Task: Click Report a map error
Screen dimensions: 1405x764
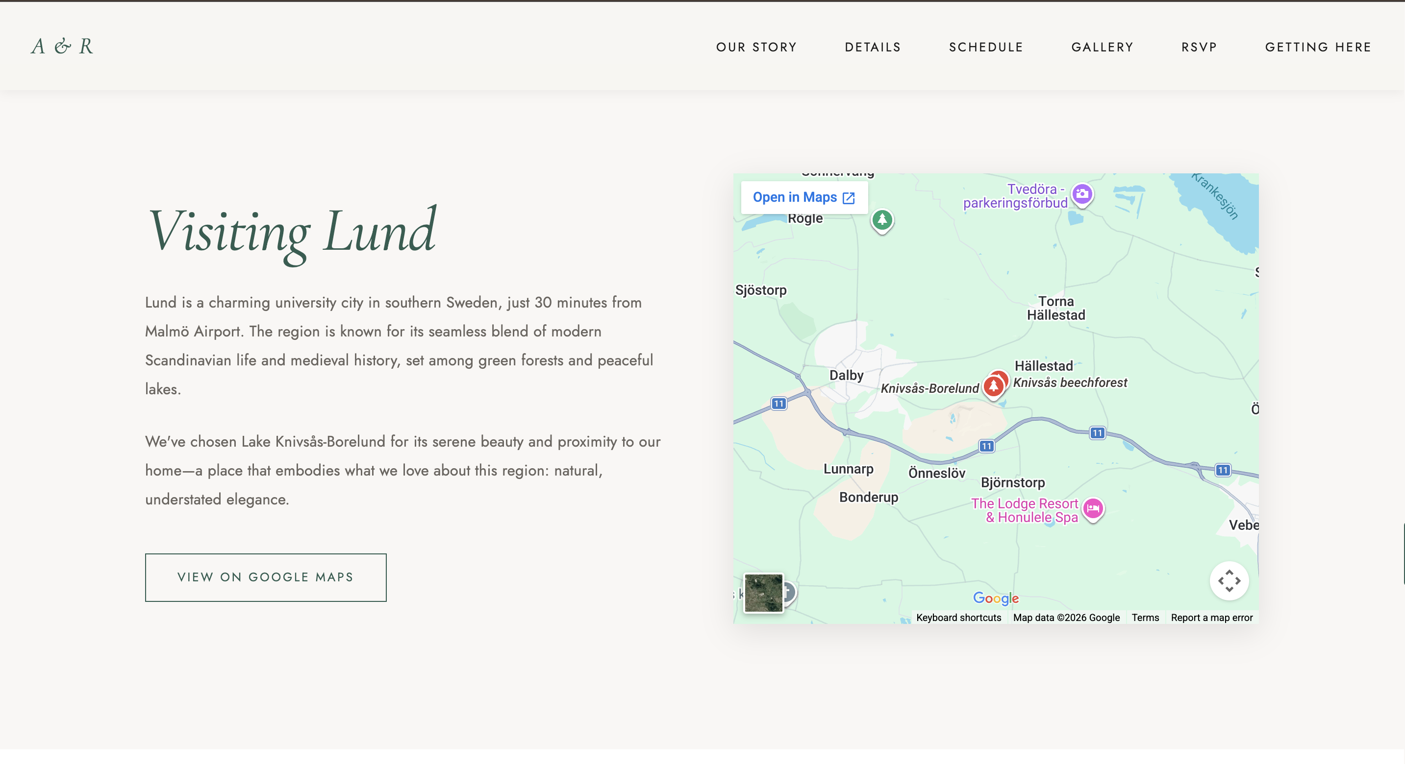Action: 1211,618
